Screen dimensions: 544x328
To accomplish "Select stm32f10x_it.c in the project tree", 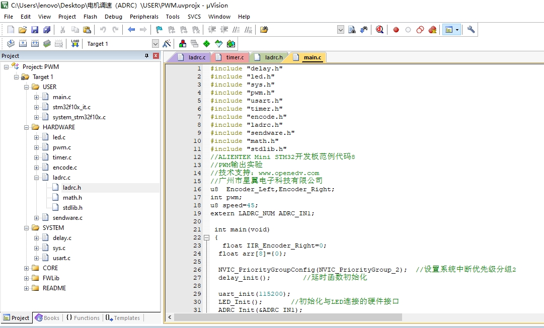I will click(71, 107).
